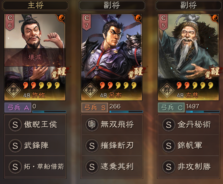Select the middle 副将 header tab

112,5
